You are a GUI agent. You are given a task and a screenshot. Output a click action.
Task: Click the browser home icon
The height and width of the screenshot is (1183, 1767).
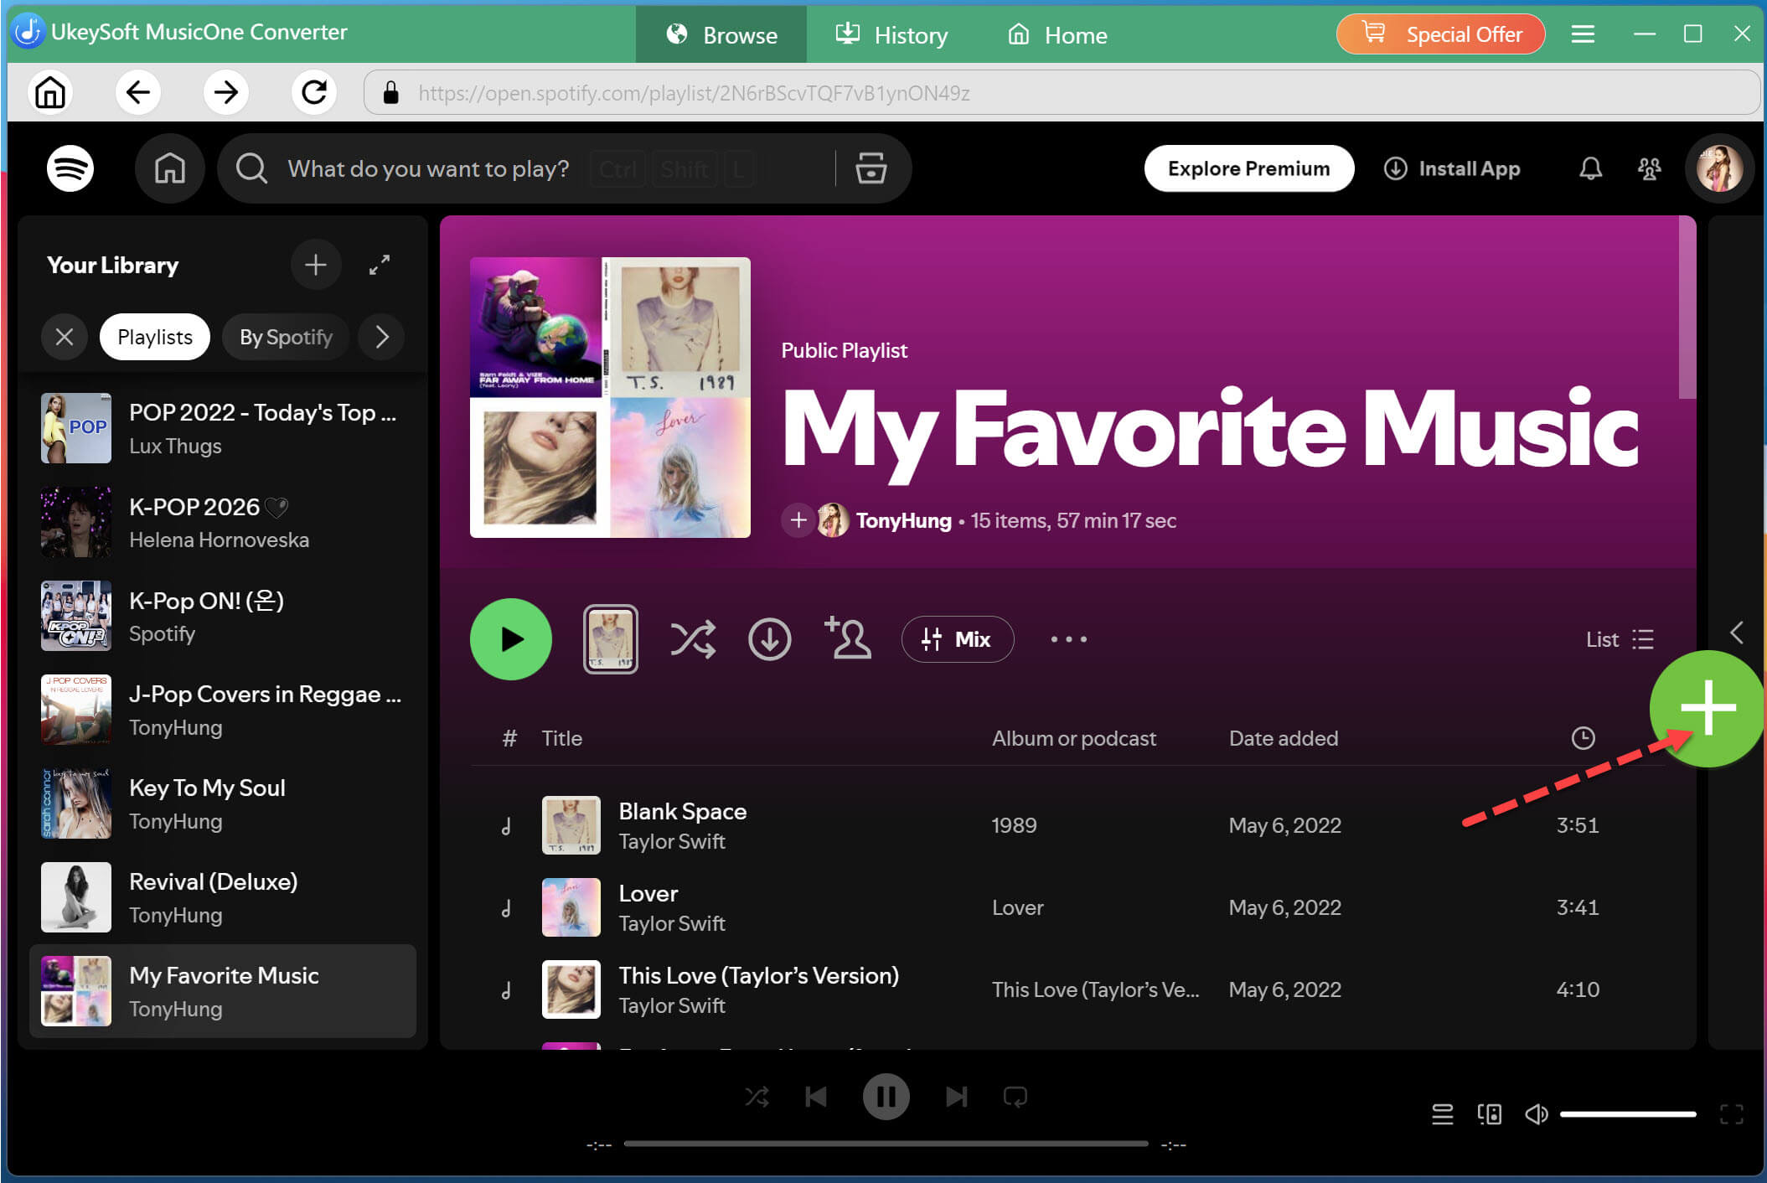pyautogui.click(x=49, y=92)
